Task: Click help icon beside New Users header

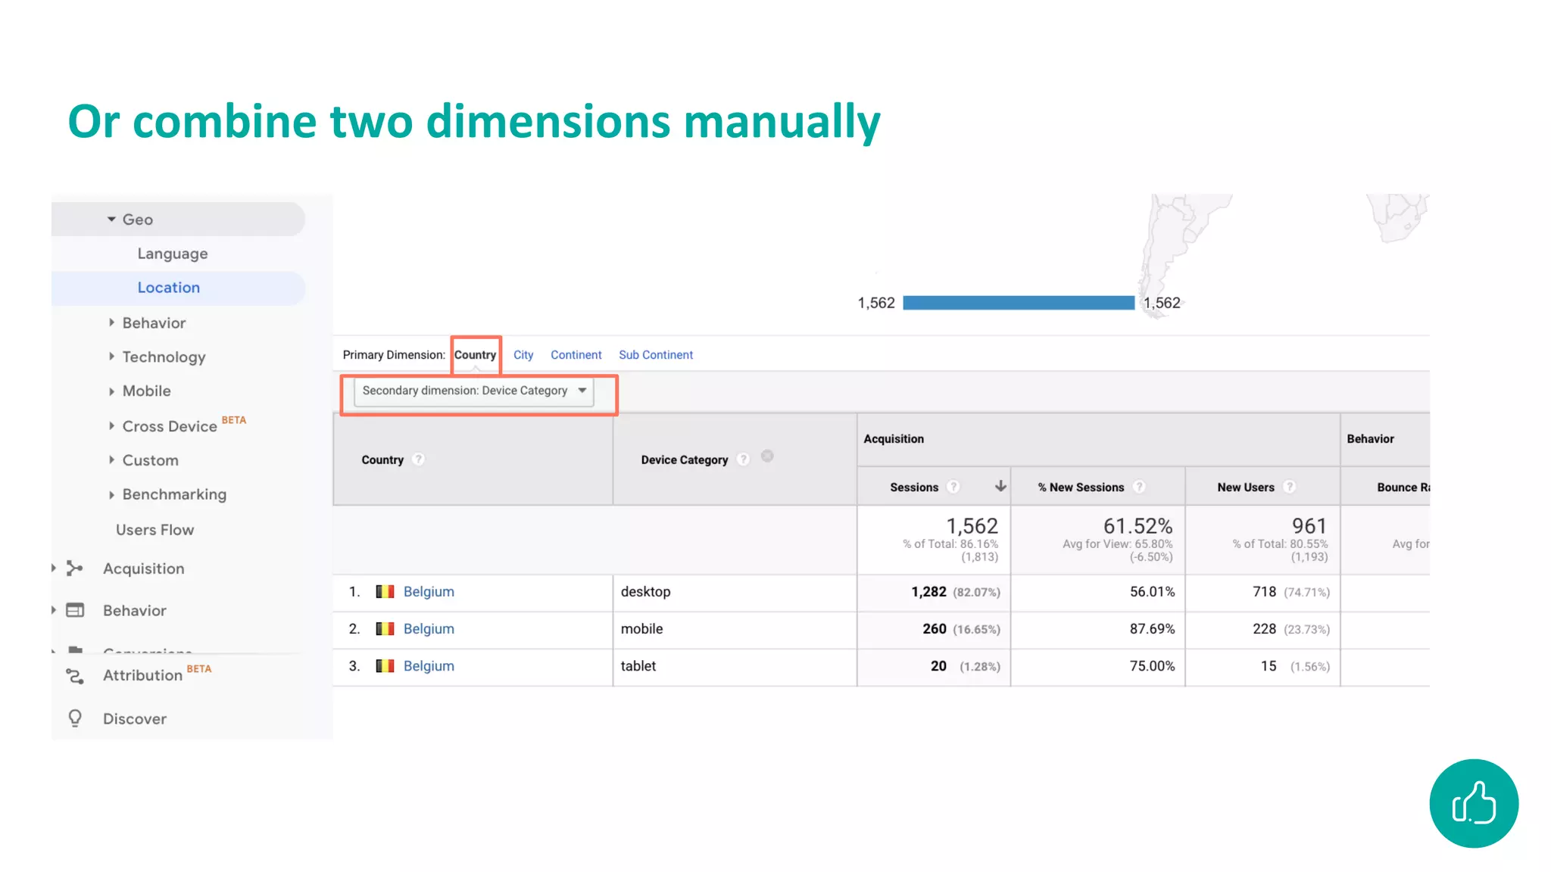Action: click(x=1290, y=487)
